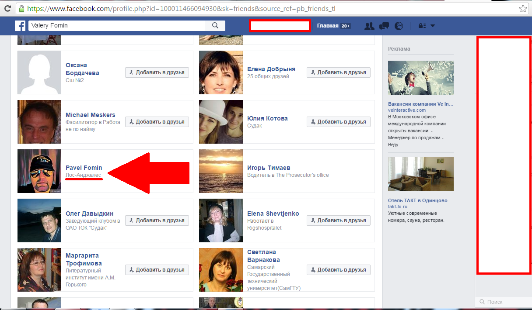Reload the page with the browser refresh icon
The image size is (532, 310).
pyautogui.click(x=7, y=8)
